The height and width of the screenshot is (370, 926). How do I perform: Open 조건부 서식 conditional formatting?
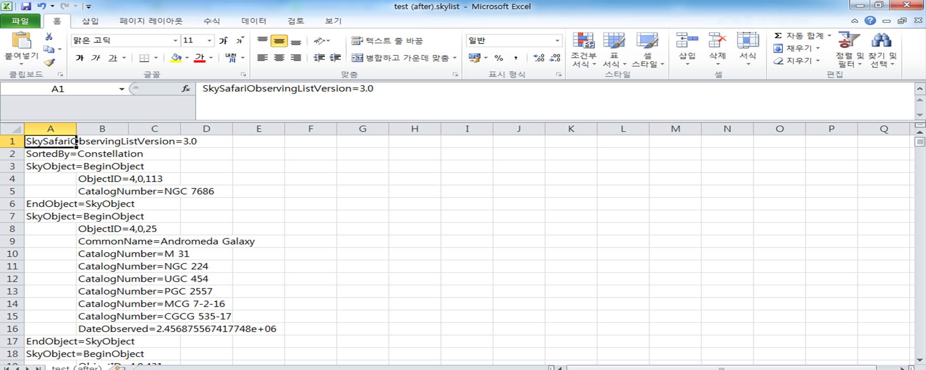pyautogui.click(x=583, y=50)
